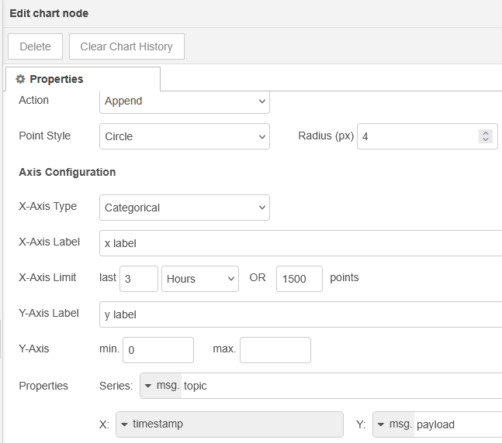
Task: Open Y property msg type selector
Action: (381, 424)
